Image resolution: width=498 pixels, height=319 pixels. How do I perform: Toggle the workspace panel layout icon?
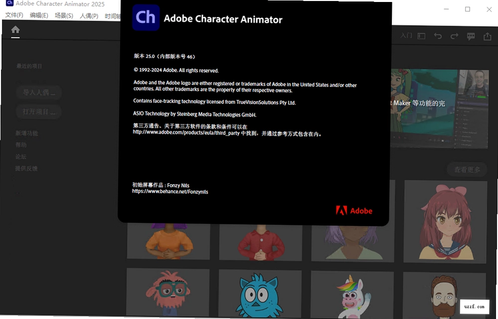pos(421,36)
